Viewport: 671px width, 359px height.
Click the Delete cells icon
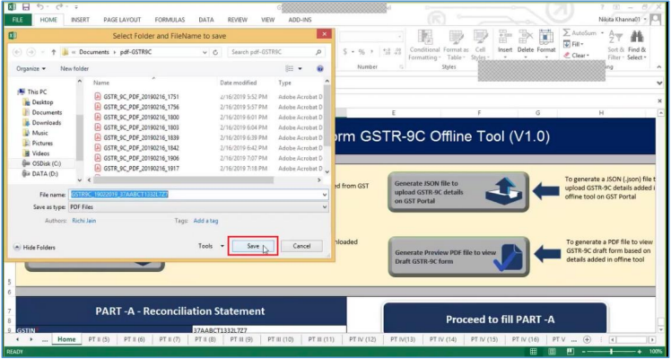526,37
